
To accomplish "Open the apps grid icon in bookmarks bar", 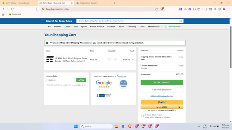I will [3, 14].
